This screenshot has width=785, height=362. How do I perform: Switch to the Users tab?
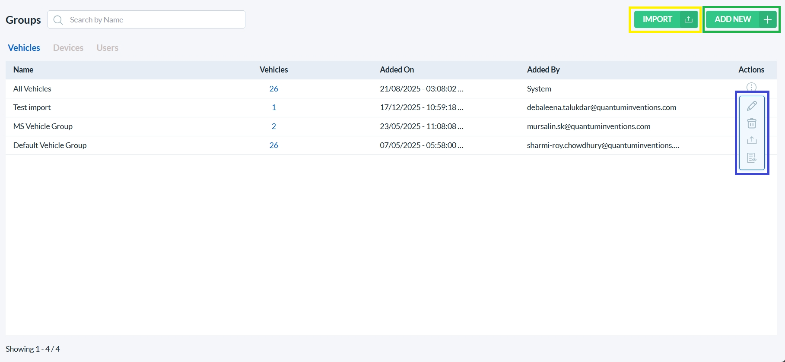(107, 48)
